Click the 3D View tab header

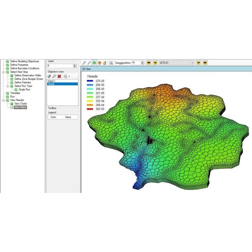[x=87, y=68]
